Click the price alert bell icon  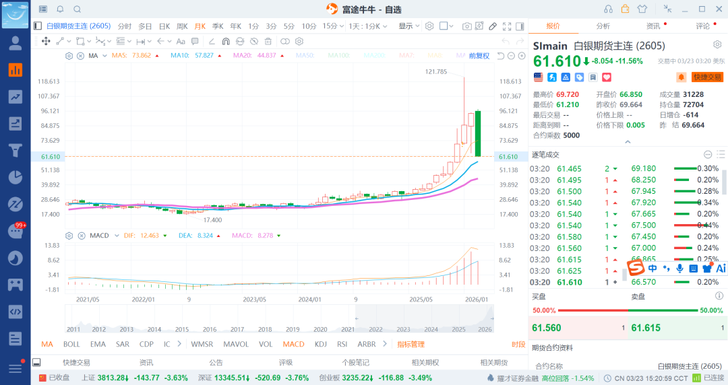click(681, 77)
